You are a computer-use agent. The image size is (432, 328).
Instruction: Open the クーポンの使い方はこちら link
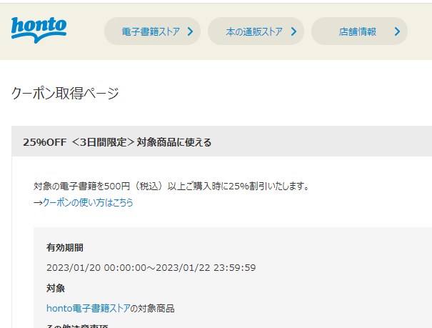(88, 203)
